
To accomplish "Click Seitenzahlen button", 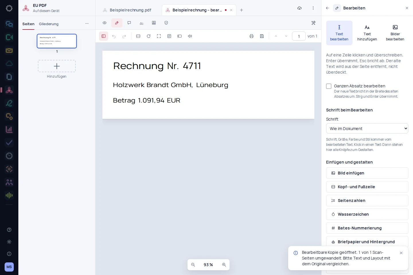I will click(367, 201).
